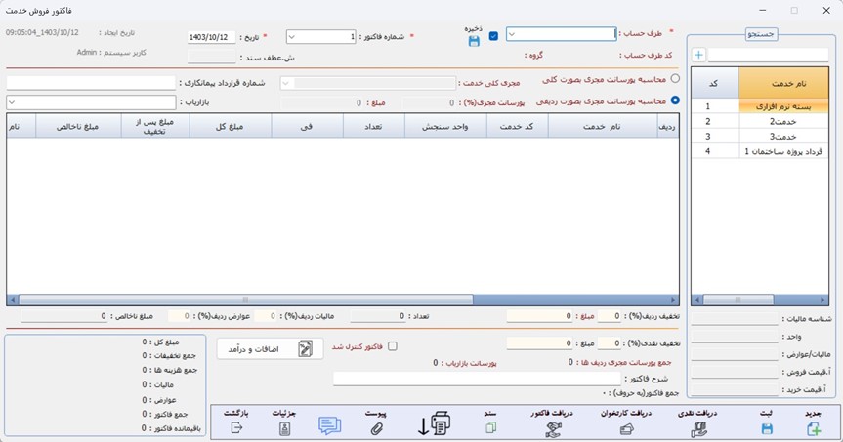Tick the فاکتور کنترل شد checkbox
The height and width of the screenshot is (442, 843).
pos(393,346)
